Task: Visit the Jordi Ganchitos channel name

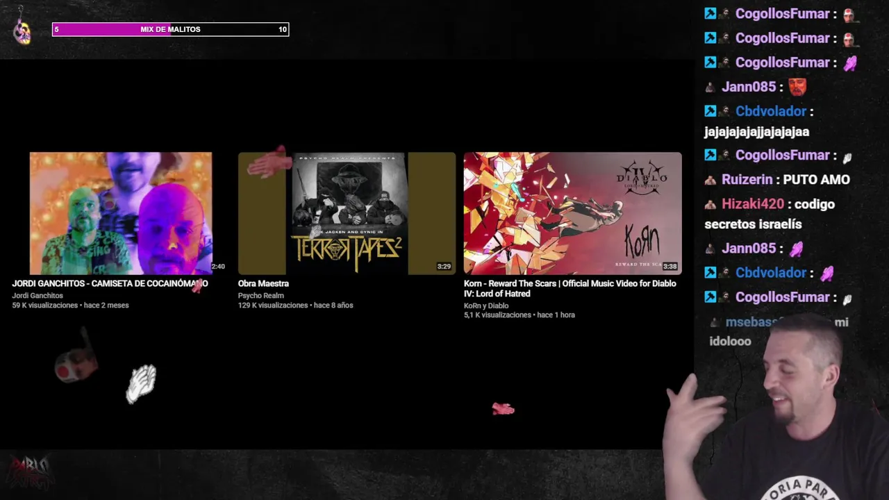Action: 38,296
